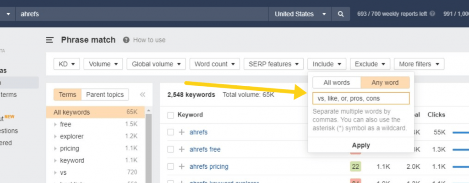The width and height of the screenshot is (469, 183).
Task: Check the box for 'ahrefs free' row
Action: coord(170,149)
